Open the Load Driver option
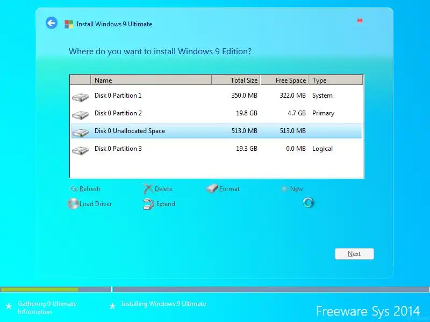Image resolution: width=430 pixels, height=322 pixels. coord(96,204)
